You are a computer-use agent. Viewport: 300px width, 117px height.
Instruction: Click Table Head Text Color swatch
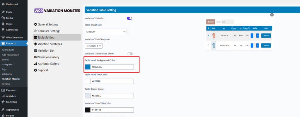pyautogui.click(x=88, y=82)
